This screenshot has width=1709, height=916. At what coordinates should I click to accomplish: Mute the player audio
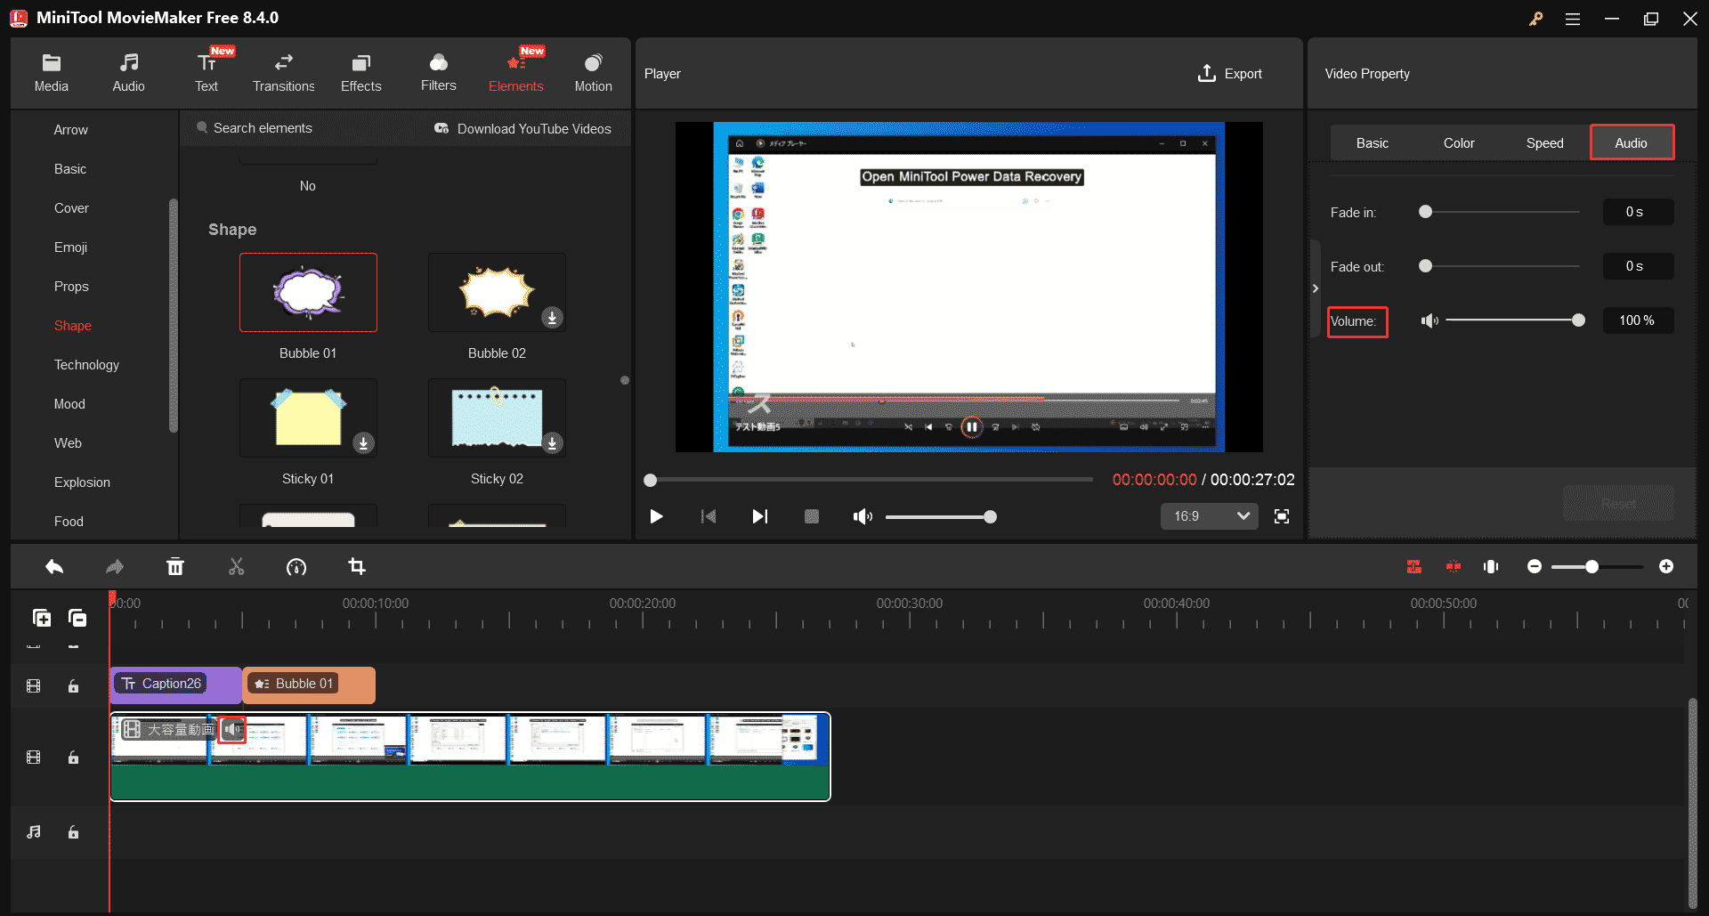[862, 515]
